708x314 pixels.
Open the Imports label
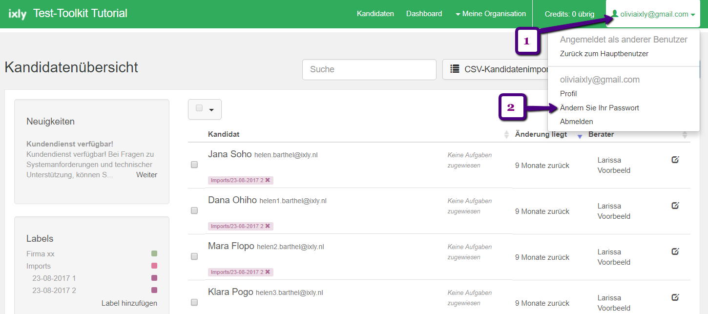point(39,266)
